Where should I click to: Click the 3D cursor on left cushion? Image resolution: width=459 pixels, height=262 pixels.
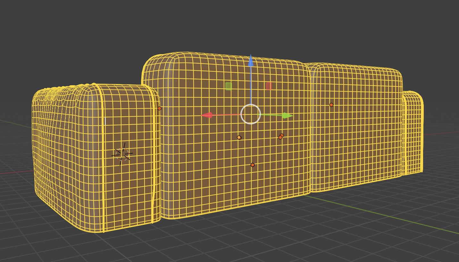coord(122,154)
